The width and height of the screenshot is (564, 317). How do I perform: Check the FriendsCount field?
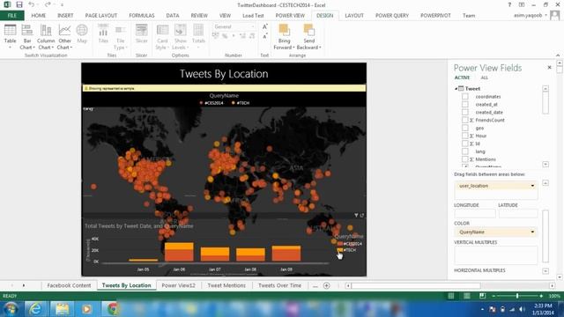(465, 120)
